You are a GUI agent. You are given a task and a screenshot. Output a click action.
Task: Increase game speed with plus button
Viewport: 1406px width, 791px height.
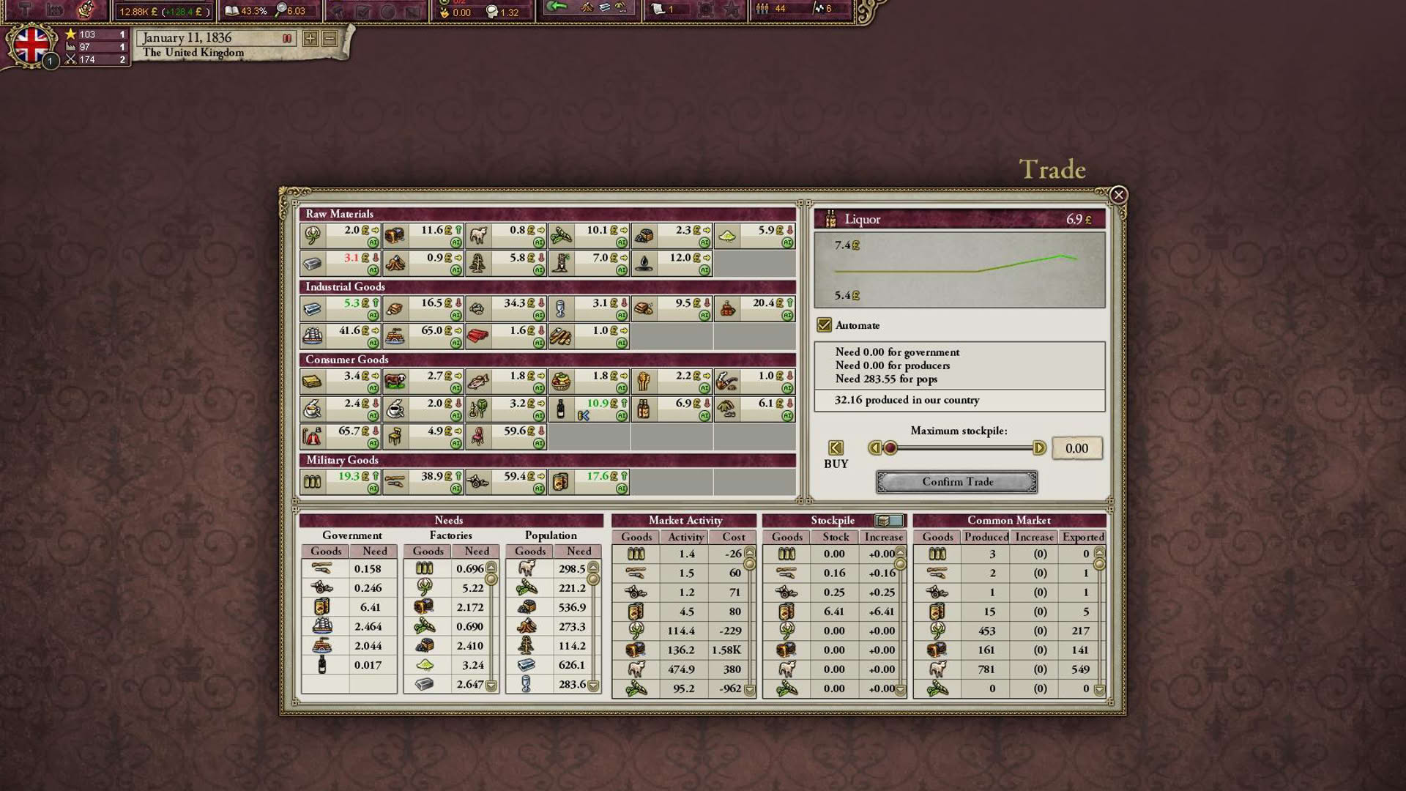310,38
